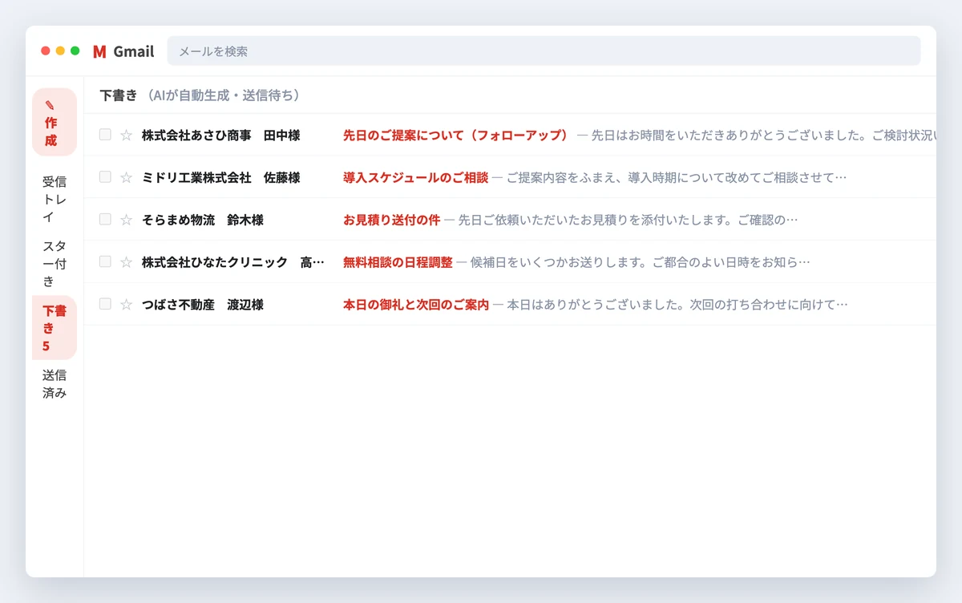962x603 pixels.
Task: Open draft お見積り送付の件
Action: pos(391,220)
